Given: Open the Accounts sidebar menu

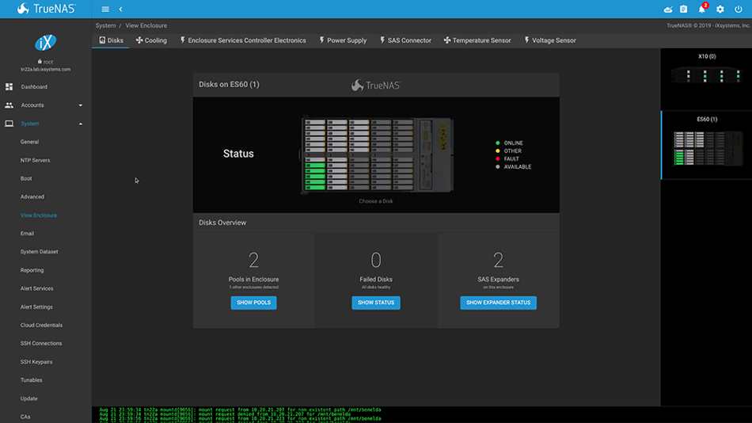Looking at the screenshot, I should point(32,105).
